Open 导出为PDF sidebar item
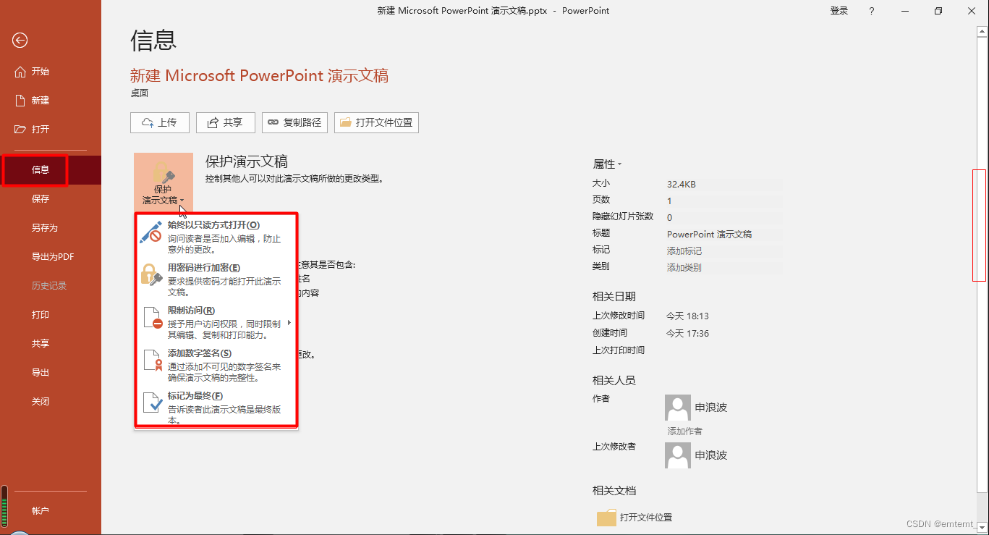Screen dimensions: 989x535 (x=51, y=257)
